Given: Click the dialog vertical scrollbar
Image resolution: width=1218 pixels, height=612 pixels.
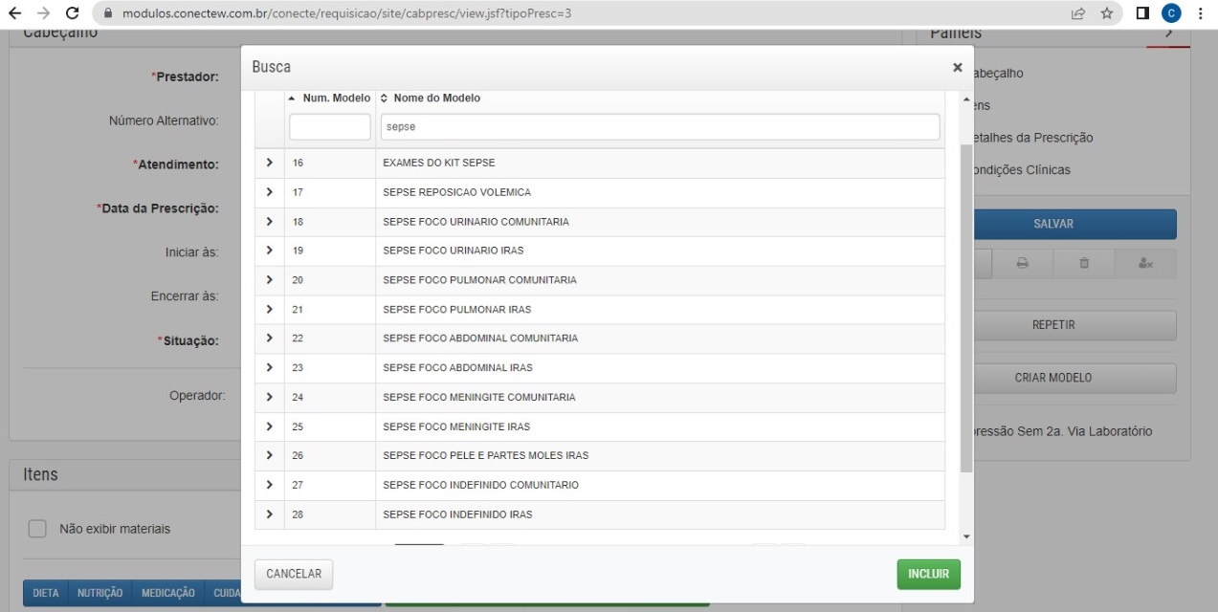Looking at the screenshot, I should pyautogui.click(x=965, y=306).
